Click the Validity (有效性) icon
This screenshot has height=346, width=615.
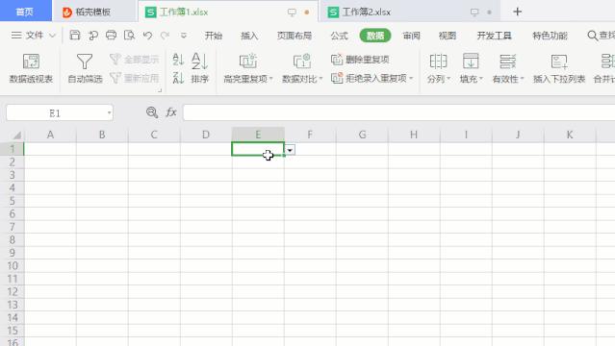507,62
